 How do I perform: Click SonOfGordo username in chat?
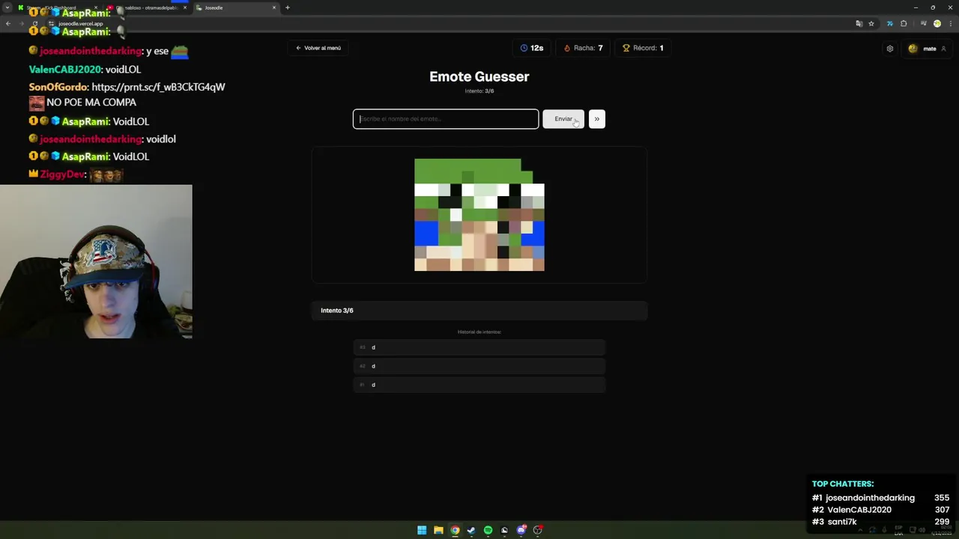pyautogui.click(x=58, y=87)
